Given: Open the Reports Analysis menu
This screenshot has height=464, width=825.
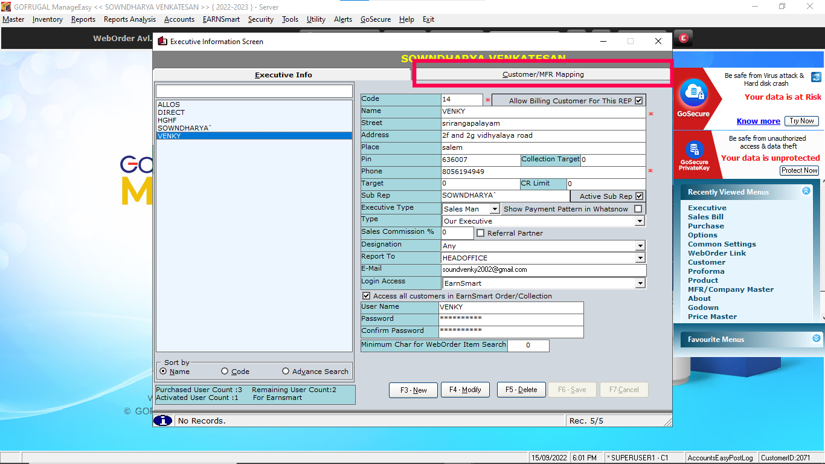Looking at the screenshot, I should point(130,19).
